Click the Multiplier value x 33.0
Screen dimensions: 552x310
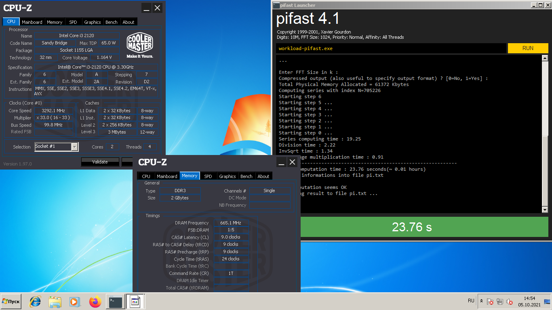point(53,118)
